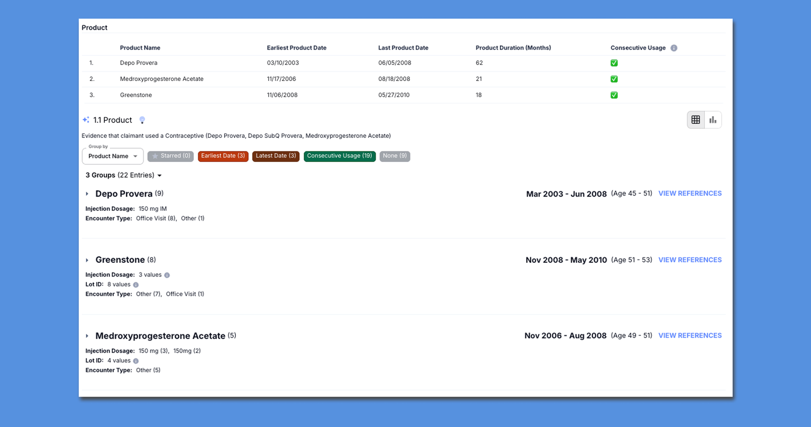Image resolution: width=811 pixels, height=427 pixels.
Task: Open the Group by Product Name dropdown
Action: pyautogui.click(x=113, y=156)
